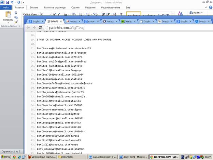Open the font size 11 dropdown
This screenshot has width=213, height=160.
(50, 14)
